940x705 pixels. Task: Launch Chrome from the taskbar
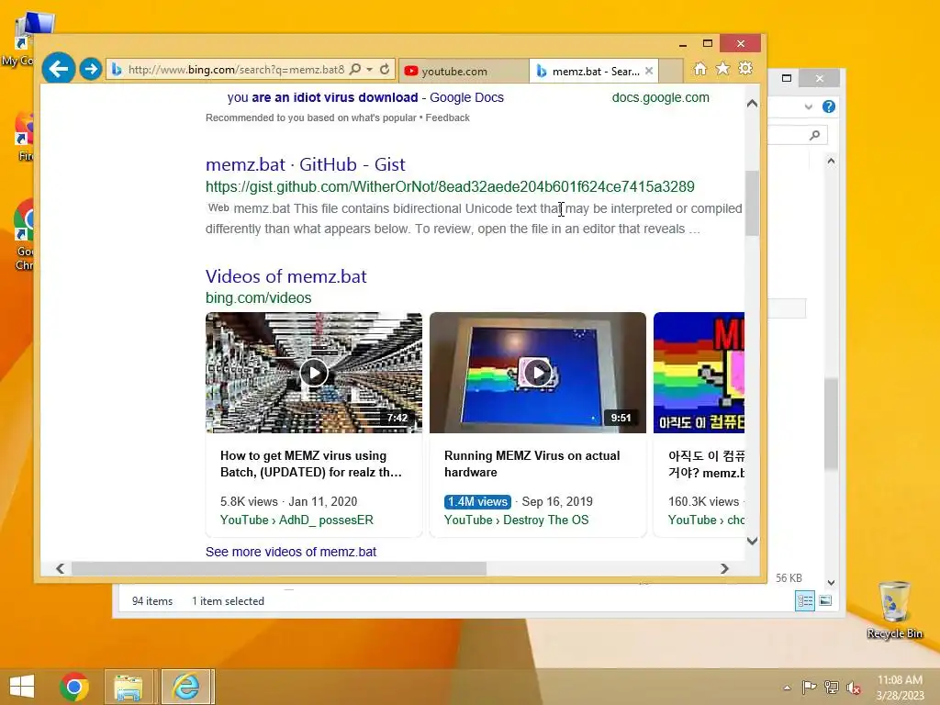[74, 687]
